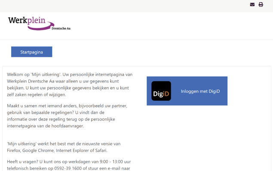
Task: Click 'Drentsche Aa' text in the logo
Action: point(61,29)
